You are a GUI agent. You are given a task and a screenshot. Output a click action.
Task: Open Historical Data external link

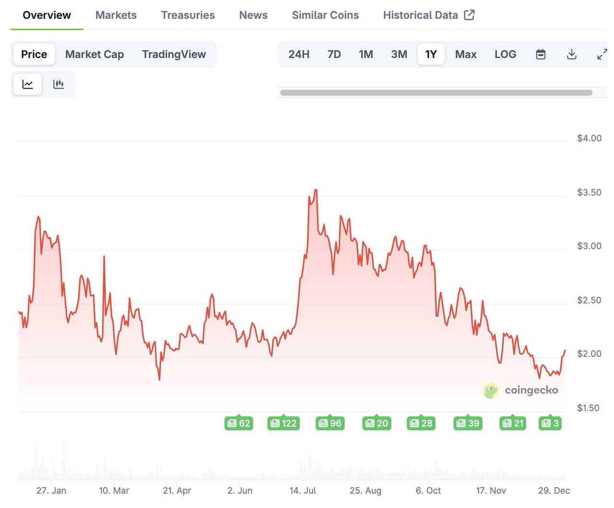pyautogui.click(x=428, y=15)
